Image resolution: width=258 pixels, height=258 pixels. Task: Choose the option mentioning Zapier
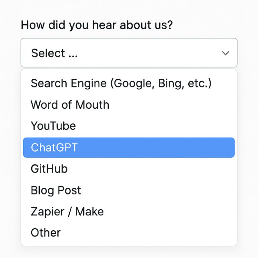pos(67,212)
